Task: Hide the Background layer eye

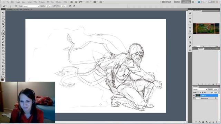Action: pyautogui.click(x=194, y=98)
